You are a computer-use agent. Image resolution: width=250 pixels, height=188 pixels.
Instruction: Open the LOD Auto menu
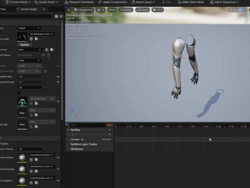pyautogui.click(x=142, y=10)
